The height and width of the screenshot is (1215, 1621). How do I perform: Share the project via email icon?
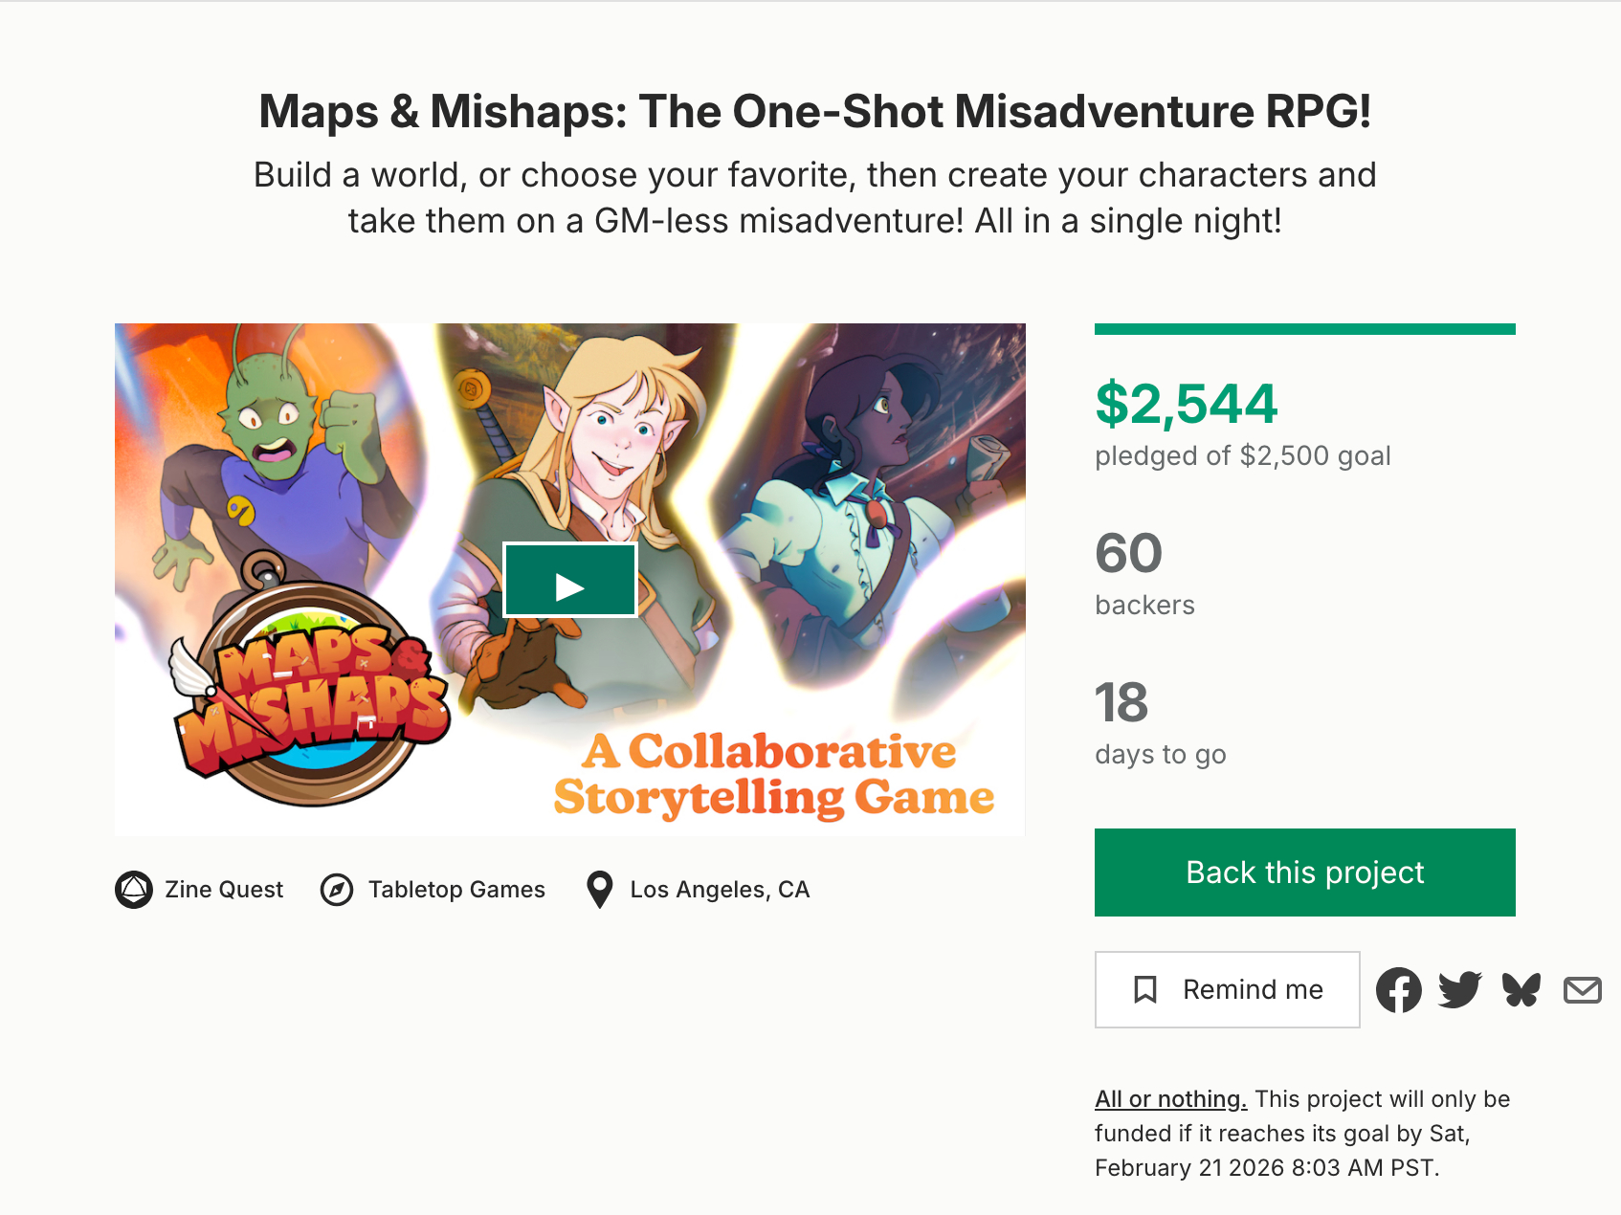pyautogui.click(x=1582, y=990)
